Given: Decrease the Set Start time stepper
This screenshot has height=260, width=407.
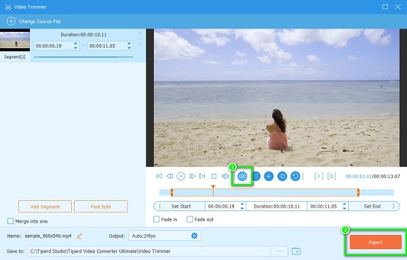Looking at the screenshot, I should [x=242, y=208].
